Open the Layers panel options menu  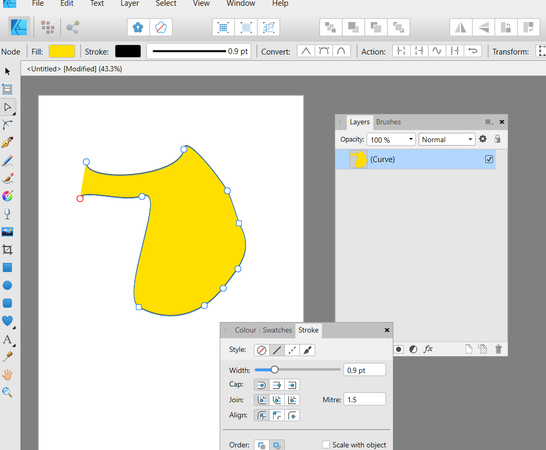[488, 122]
